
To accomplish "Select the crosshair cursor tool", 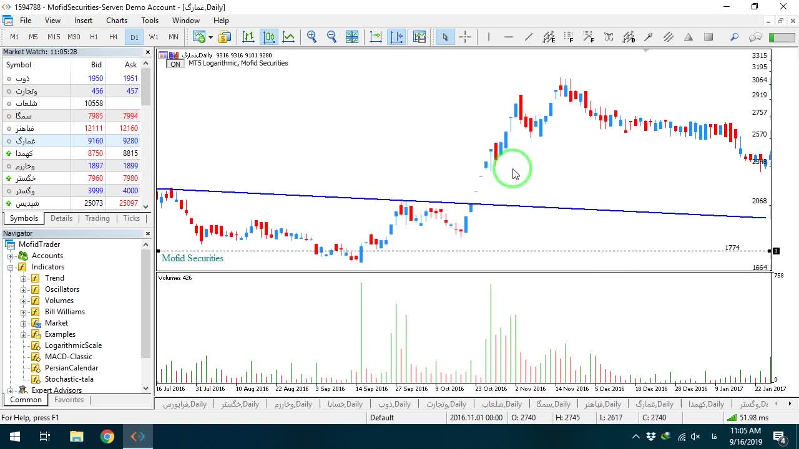I will tap(465, 37).
